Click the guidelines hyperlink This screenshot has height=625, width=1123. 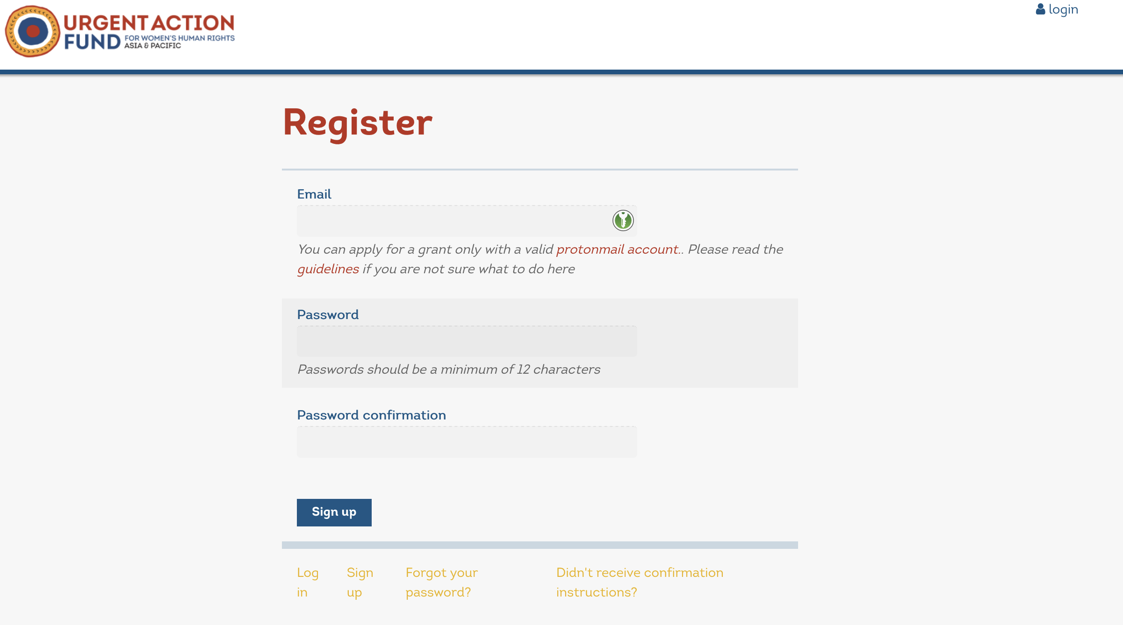(327, 269)
